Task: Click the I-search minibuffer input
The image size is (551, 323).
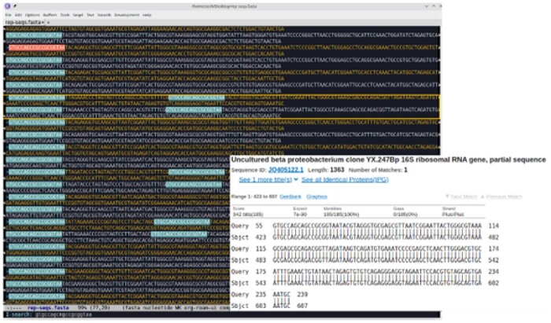Action: click(118, 315)
